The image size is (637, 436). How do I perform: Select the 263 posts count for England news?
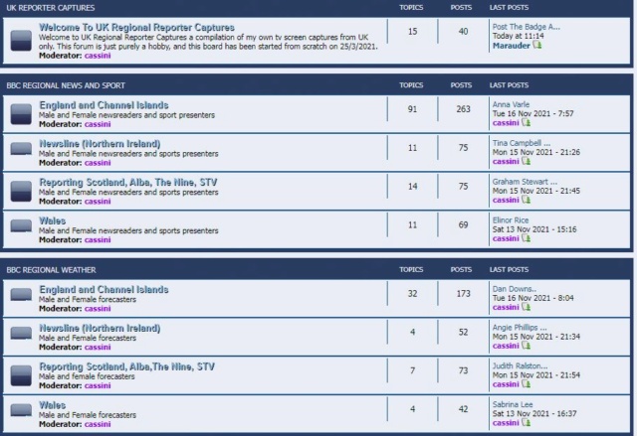coord(463,109)
